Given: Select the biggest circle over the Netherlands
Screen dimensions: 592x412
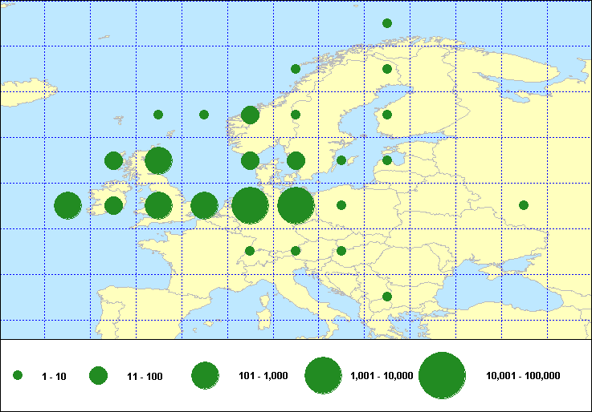Looking at the screenshot, I should tap(250, 206).
